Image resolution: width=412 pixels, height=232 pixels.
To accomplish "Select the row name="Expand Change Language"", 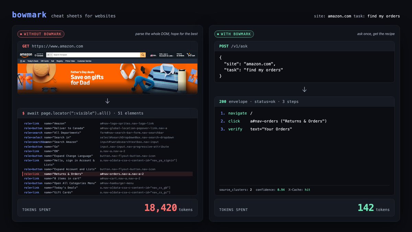I will tap(107, 156).
